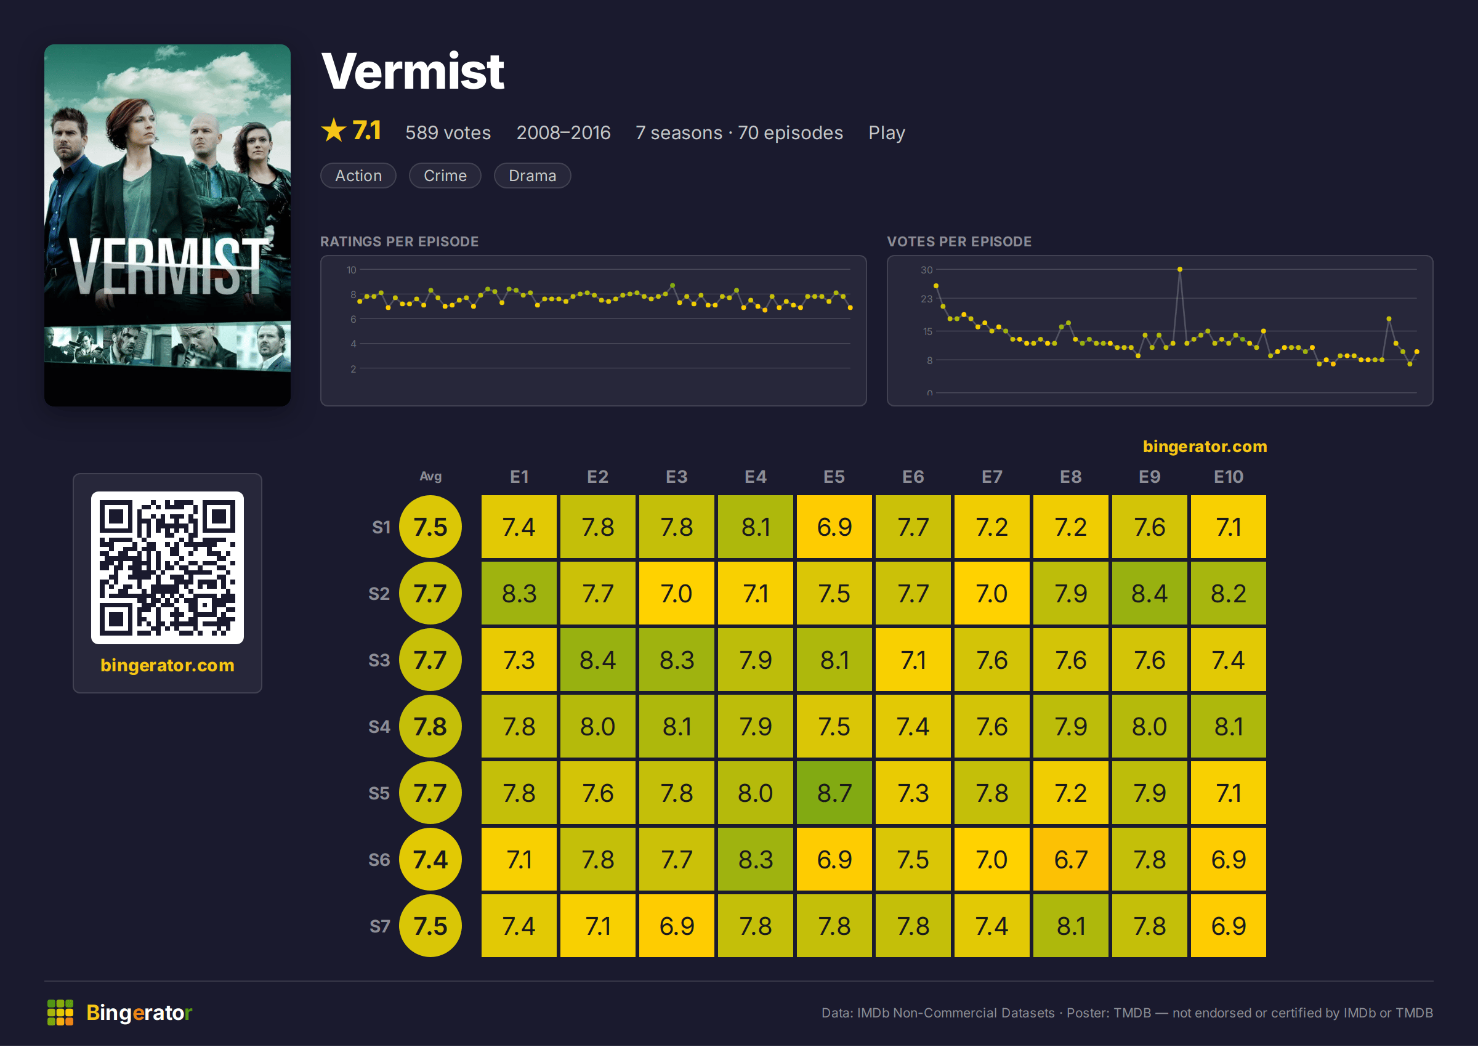Image resolution: width=1478 pixels, height=1047 pixels.
Task: Click the highest peak in votes chart
Action: pos(1180,270)
